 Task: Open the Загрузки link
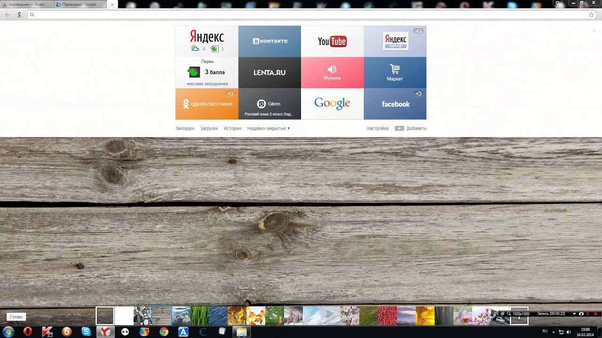[x=209, y=128]
